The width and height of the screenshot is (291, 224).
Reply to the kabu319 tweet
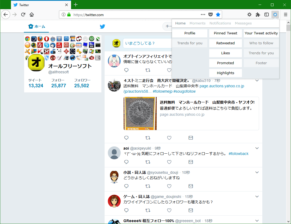pos(126,138)
